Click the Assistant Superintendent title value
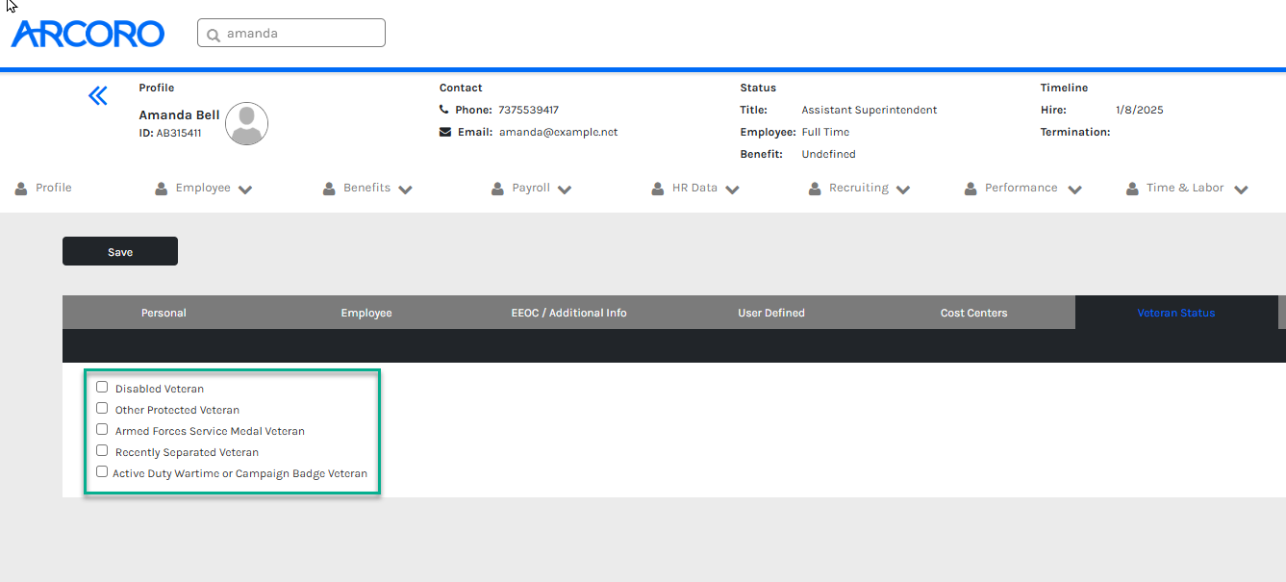Image resolution: width=1286 pixels, height=582 pixels. [870, 110]
